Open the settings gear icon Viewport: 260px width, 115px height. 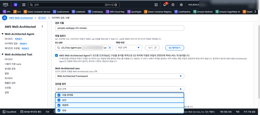(181, 5)
